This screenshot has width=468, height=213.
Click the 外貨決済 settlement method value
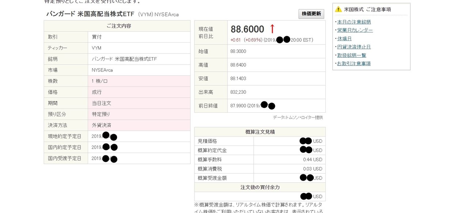pos(102,125)
